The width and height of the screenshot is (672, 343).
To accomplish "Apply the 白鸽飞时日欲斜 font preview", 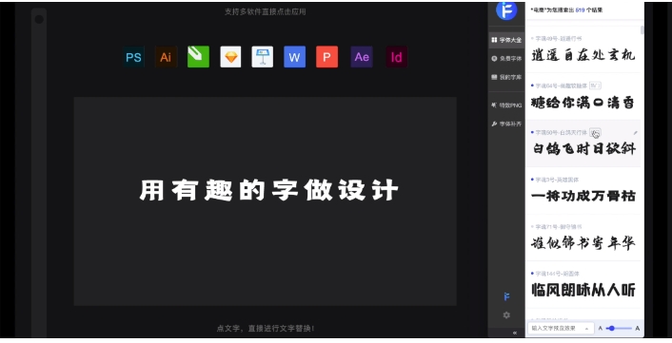I will click(583, 149).
